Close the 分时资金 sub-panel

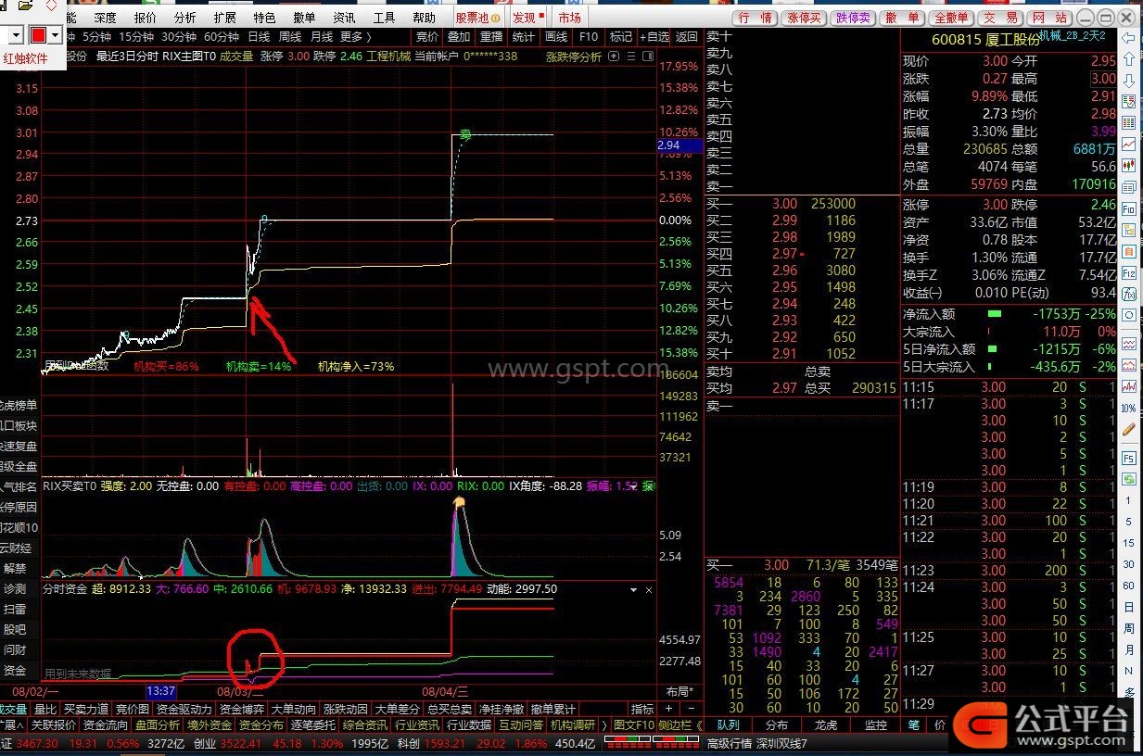(x=649, y=589)
